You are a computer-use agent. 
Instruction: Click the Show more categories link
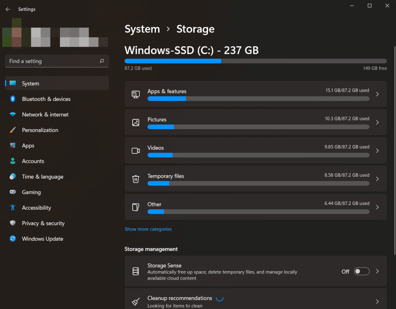pos(148,229)
